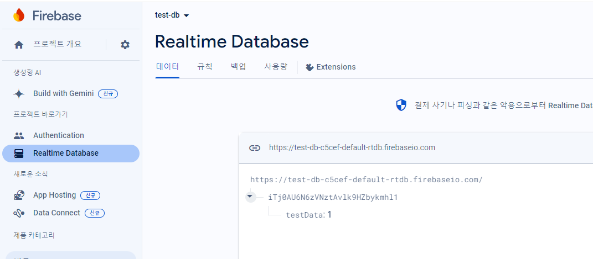Open project overview home icon
The height and width of the screenshot is (259, 593).
coord(19,45)
